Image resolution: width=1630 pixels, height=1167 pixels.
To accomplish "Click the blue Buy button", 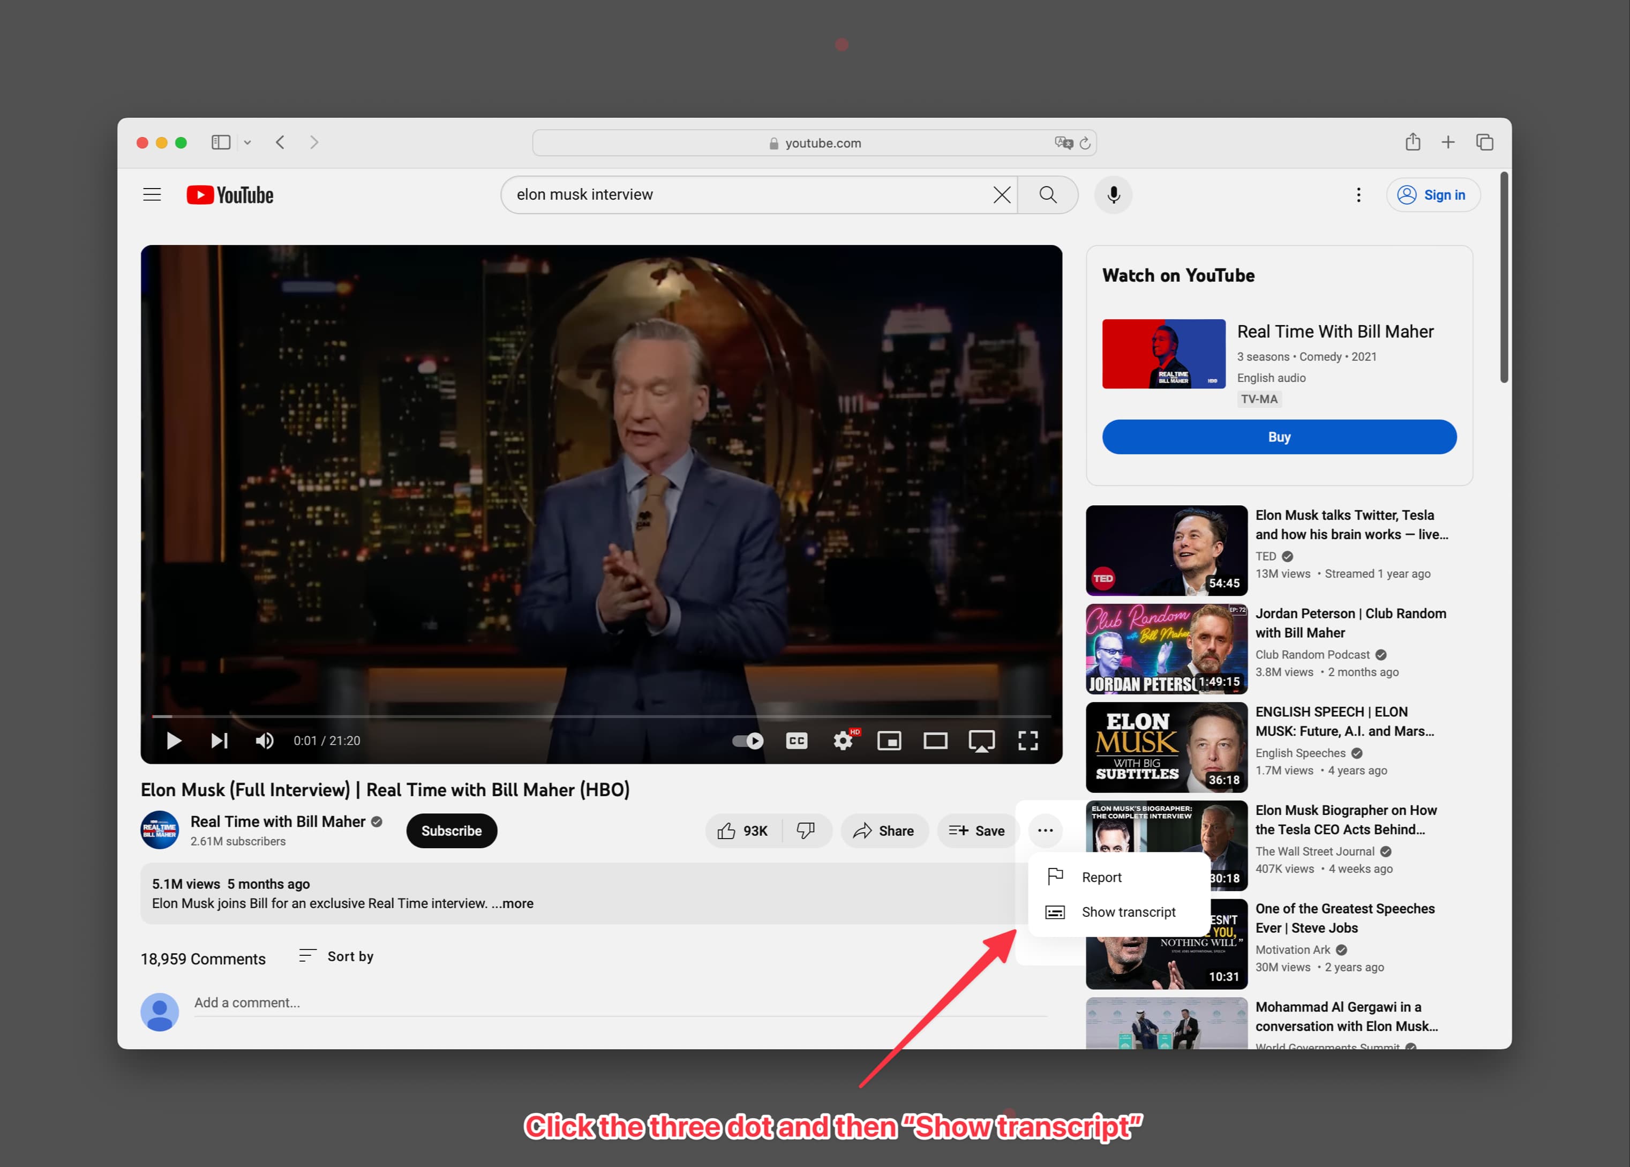I will 1279,437.
